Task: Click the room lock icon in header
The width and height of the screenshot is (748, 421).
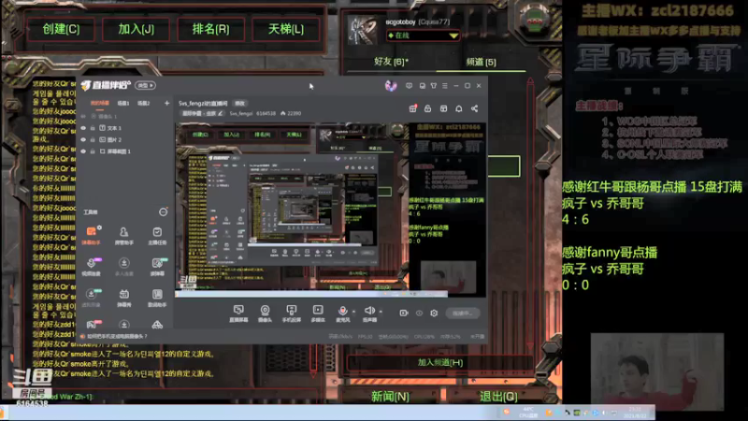Action: (428, 109)
